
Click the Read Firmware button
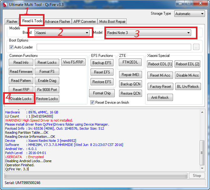pyautogui.click(x=21, y=72)
